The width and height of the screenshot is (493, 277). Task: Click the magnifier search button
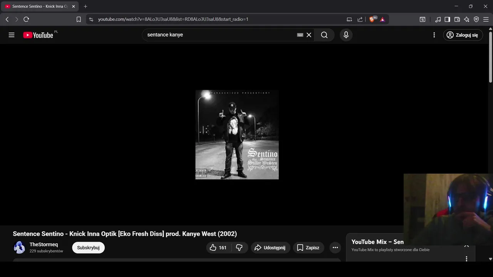click(324, 35)
